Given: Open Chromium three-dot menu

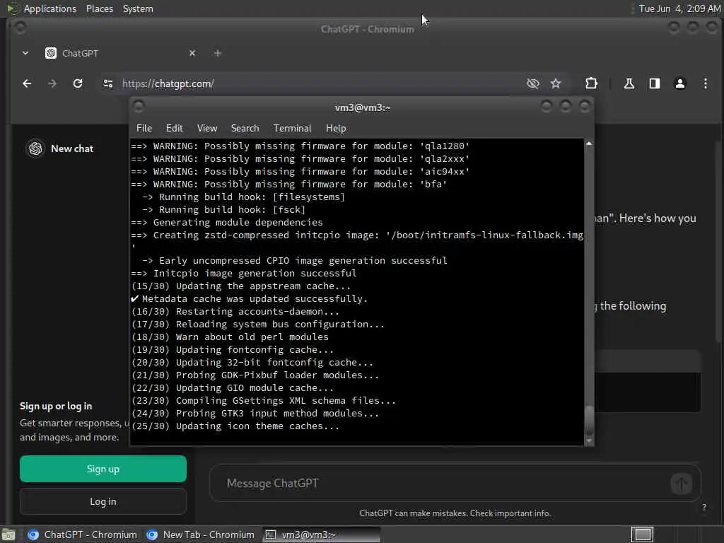Looking at the screenshot, I should [x=705, y=83].
